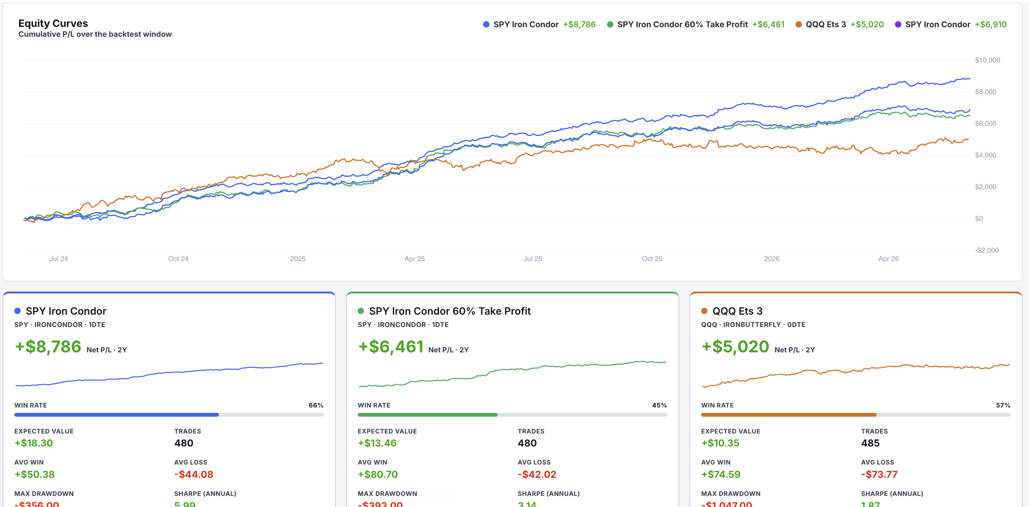Click the Jul 25 x-axis marker
The height and width of the screenshot is (507, 1029).
pos(533,259)
